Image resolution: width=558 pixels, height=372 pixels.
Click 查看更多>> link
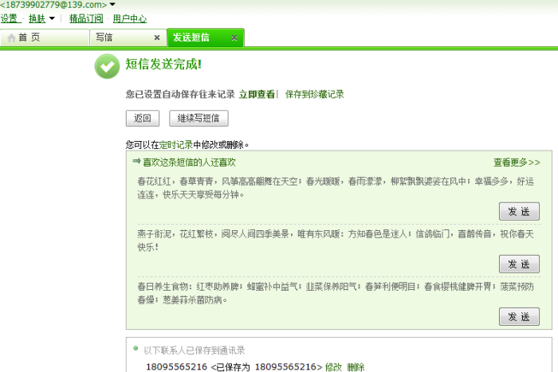click(517, 163)
